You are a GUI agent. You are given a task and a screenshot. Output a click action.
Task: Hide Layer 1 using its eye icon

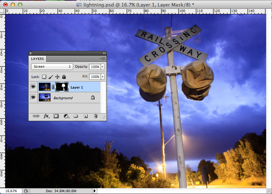pyautogui.click(x=33, y=87)
